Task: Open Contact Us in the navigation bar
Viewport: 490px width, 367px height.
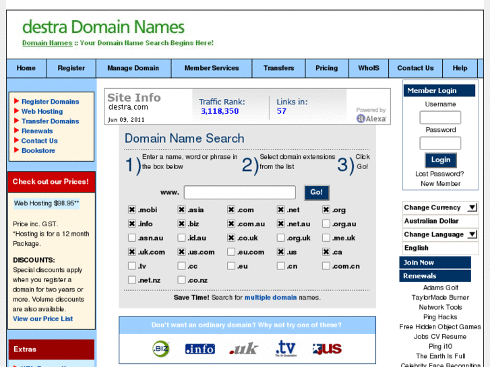Action: point(415,68)
